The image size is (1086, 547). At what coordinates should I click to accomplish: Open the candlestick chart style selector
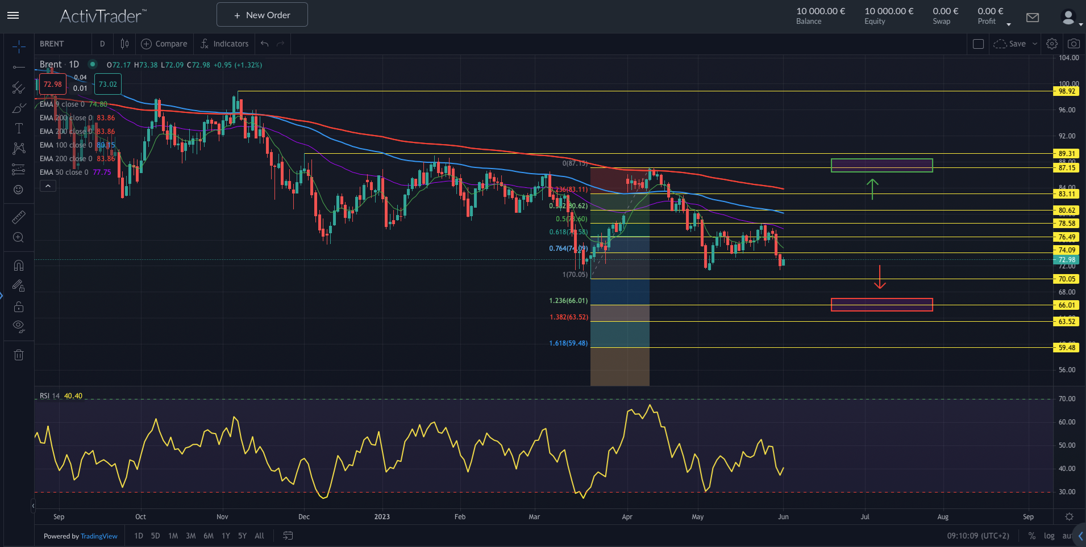point(124,44)
